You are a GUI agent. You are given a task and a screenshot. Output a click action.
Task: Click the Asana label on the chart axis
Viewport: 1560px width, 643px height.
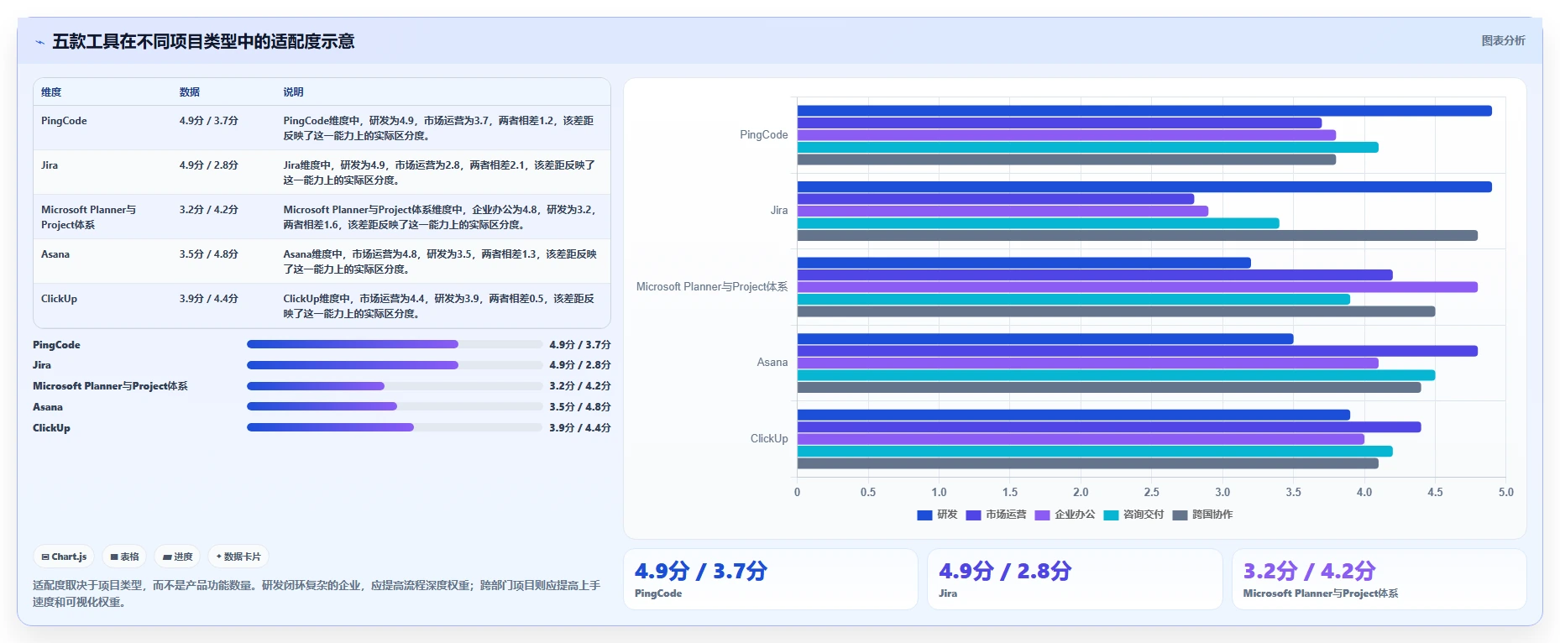(x=772, y=363)
